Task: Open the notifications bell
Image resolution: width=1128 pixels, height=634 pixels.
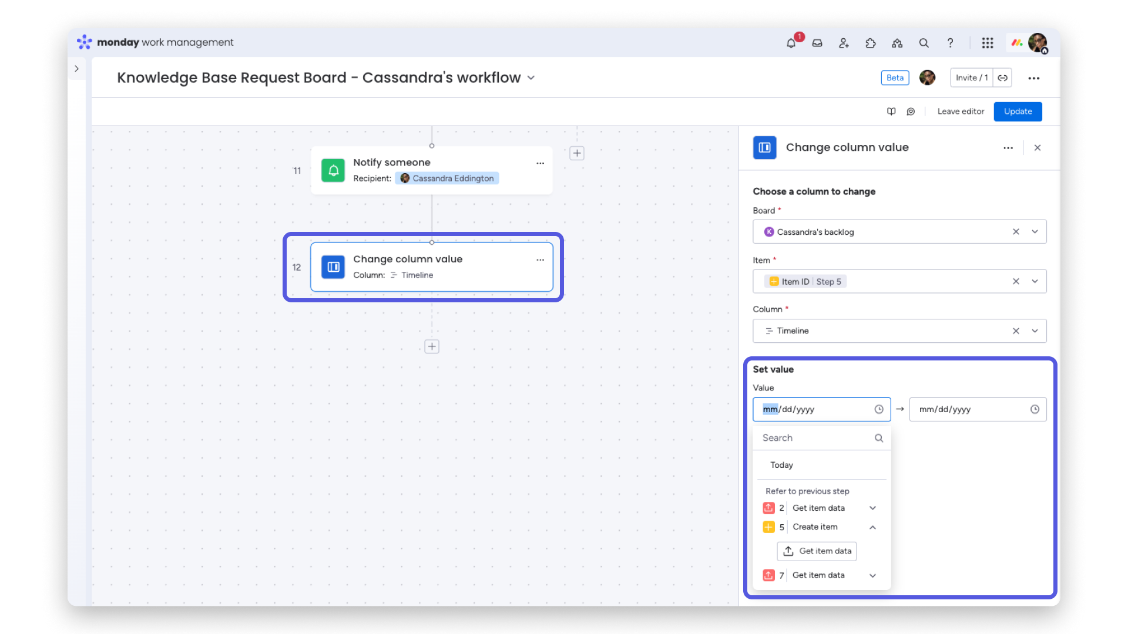Action: [791, 43]
